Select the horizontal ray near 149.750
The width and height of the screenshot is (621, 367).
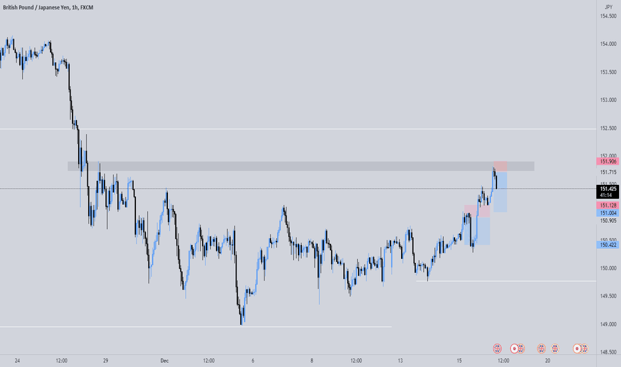(x=506, y=282)
